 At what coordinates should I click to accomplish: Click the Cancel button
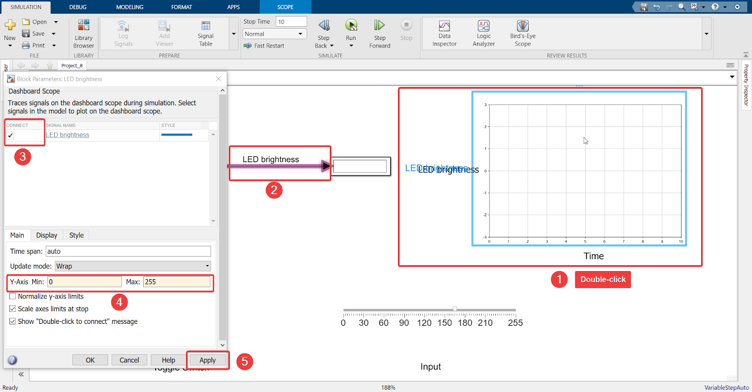[129, 360]
